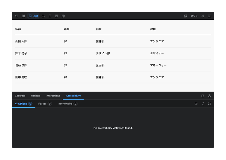Toggle the grid background icon
This screenshot has height=160, width=226.
click(23, 16)
